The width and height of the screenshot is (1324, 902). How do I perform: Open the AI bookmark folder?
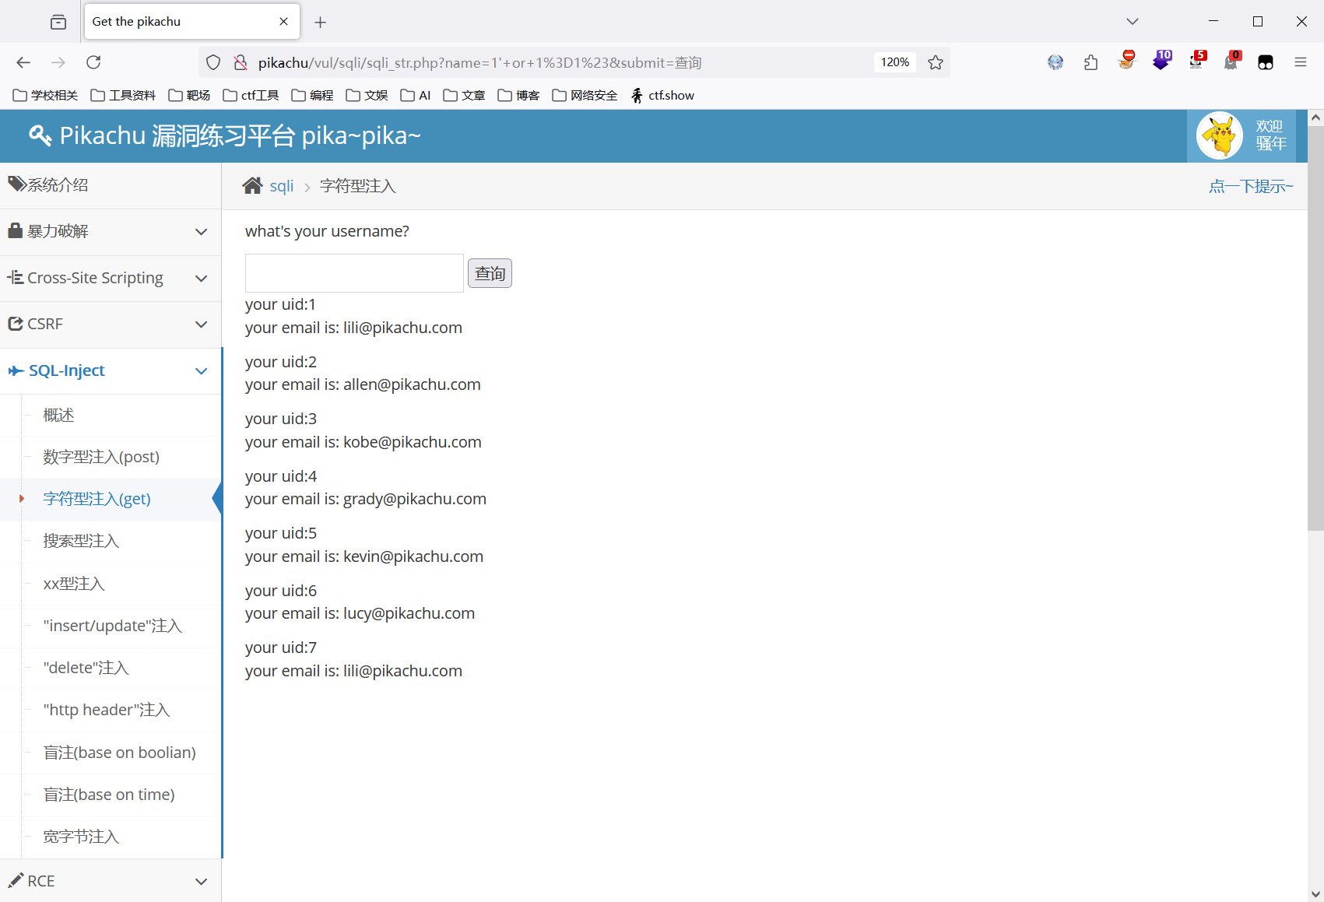pos(416,95)
